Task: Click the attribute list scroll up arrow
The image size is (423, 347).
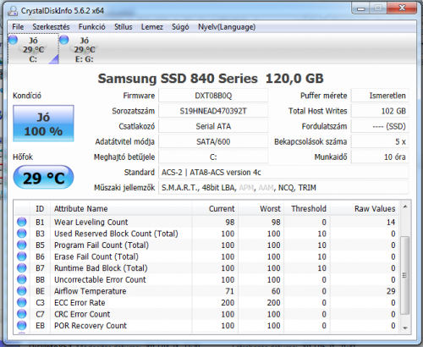Action: point(405,207)
